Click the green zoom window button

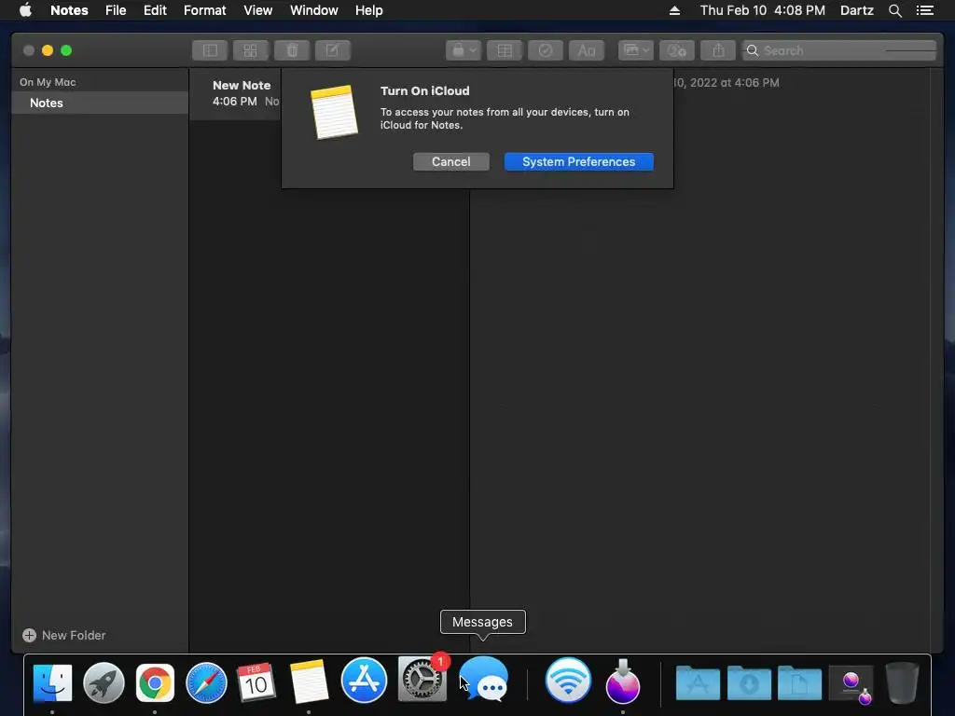(66, 50)
